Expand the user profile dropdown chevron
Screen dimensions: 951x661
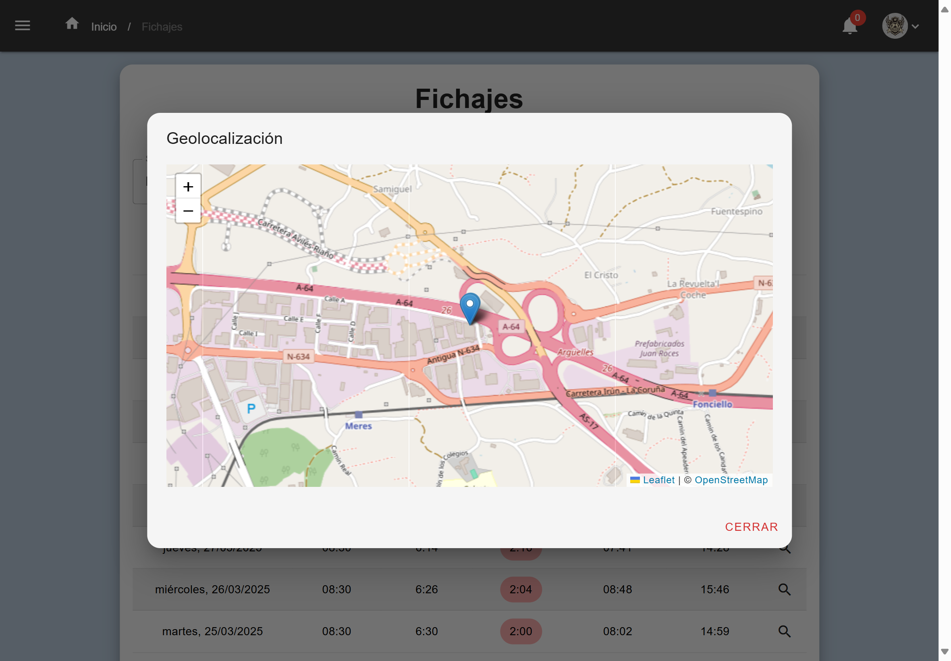[916, 27]
